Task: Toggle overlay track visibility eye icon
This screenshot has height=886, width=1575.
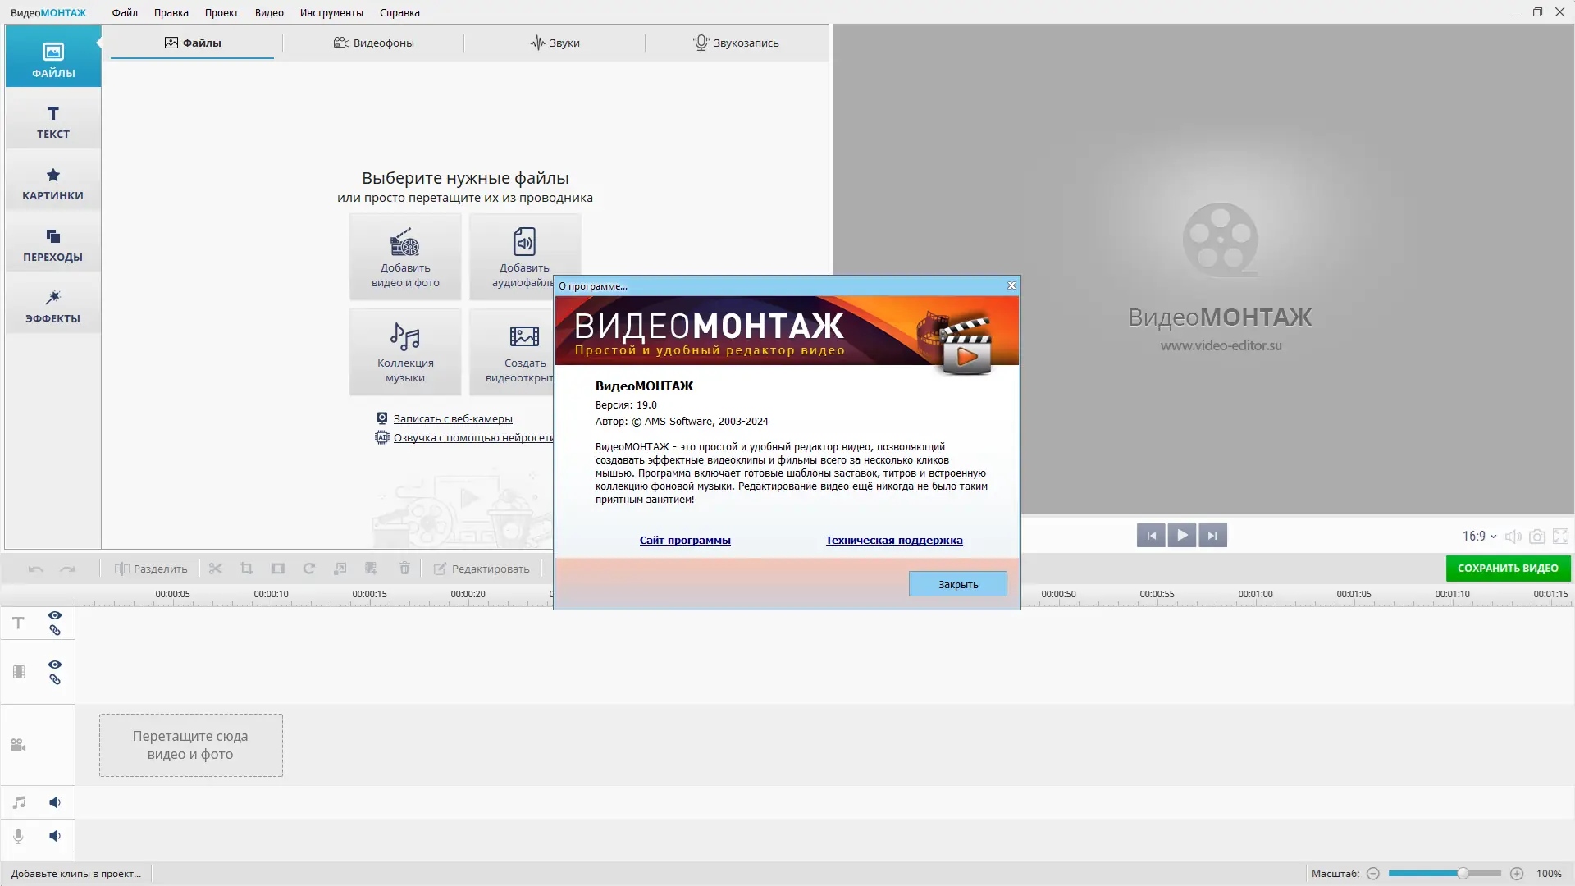Action: tap(55, 664)
